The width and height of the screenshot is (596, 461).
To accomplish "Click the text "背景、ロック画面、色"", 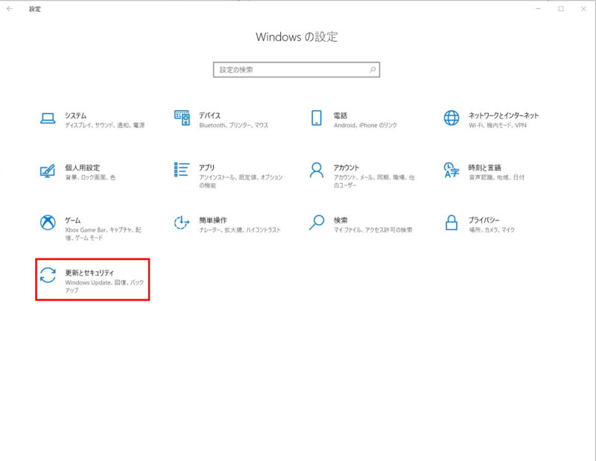I will click(x=90, y=177).
